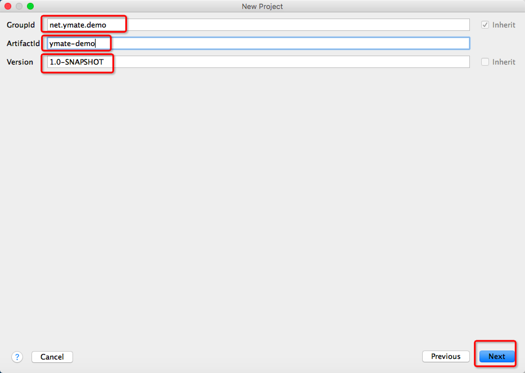The width and height of the screenshot is (525, 373).
Task: Open help via the question mark icon
Action: (17, 357)
